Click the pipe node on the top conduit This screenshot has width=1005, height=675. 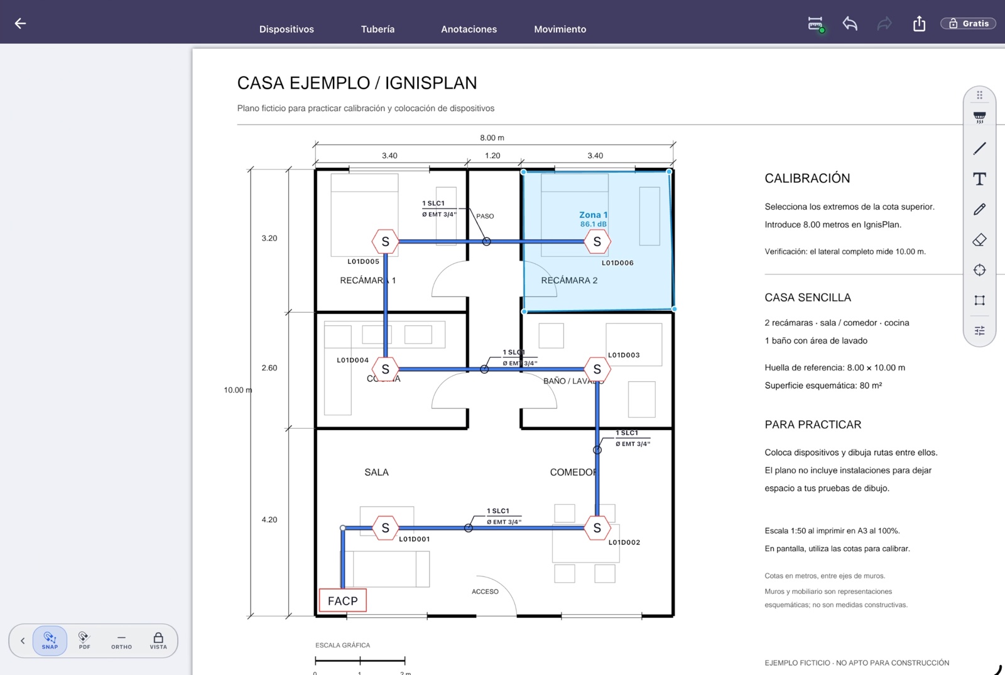coord(486,241)
